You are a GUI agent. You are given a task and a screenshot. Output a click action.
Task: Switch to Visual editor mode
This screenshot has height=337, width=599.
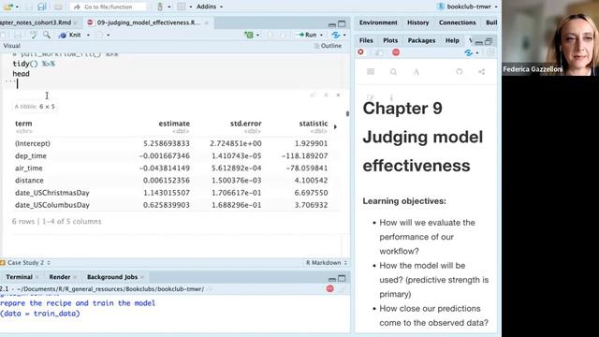click(11, 46)
